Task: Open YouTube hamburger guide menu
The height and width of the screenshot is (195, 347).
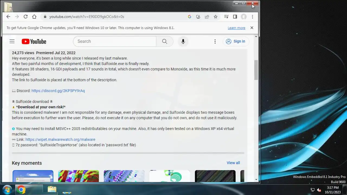Action: click(12, 41)
